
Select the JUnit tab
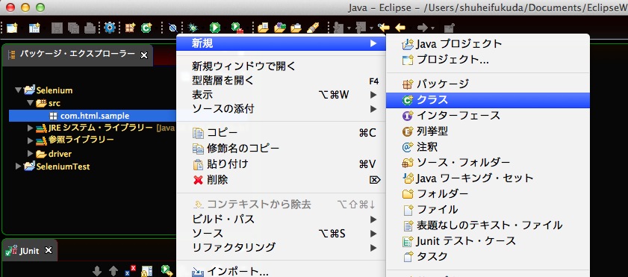[x=29, y=251]
